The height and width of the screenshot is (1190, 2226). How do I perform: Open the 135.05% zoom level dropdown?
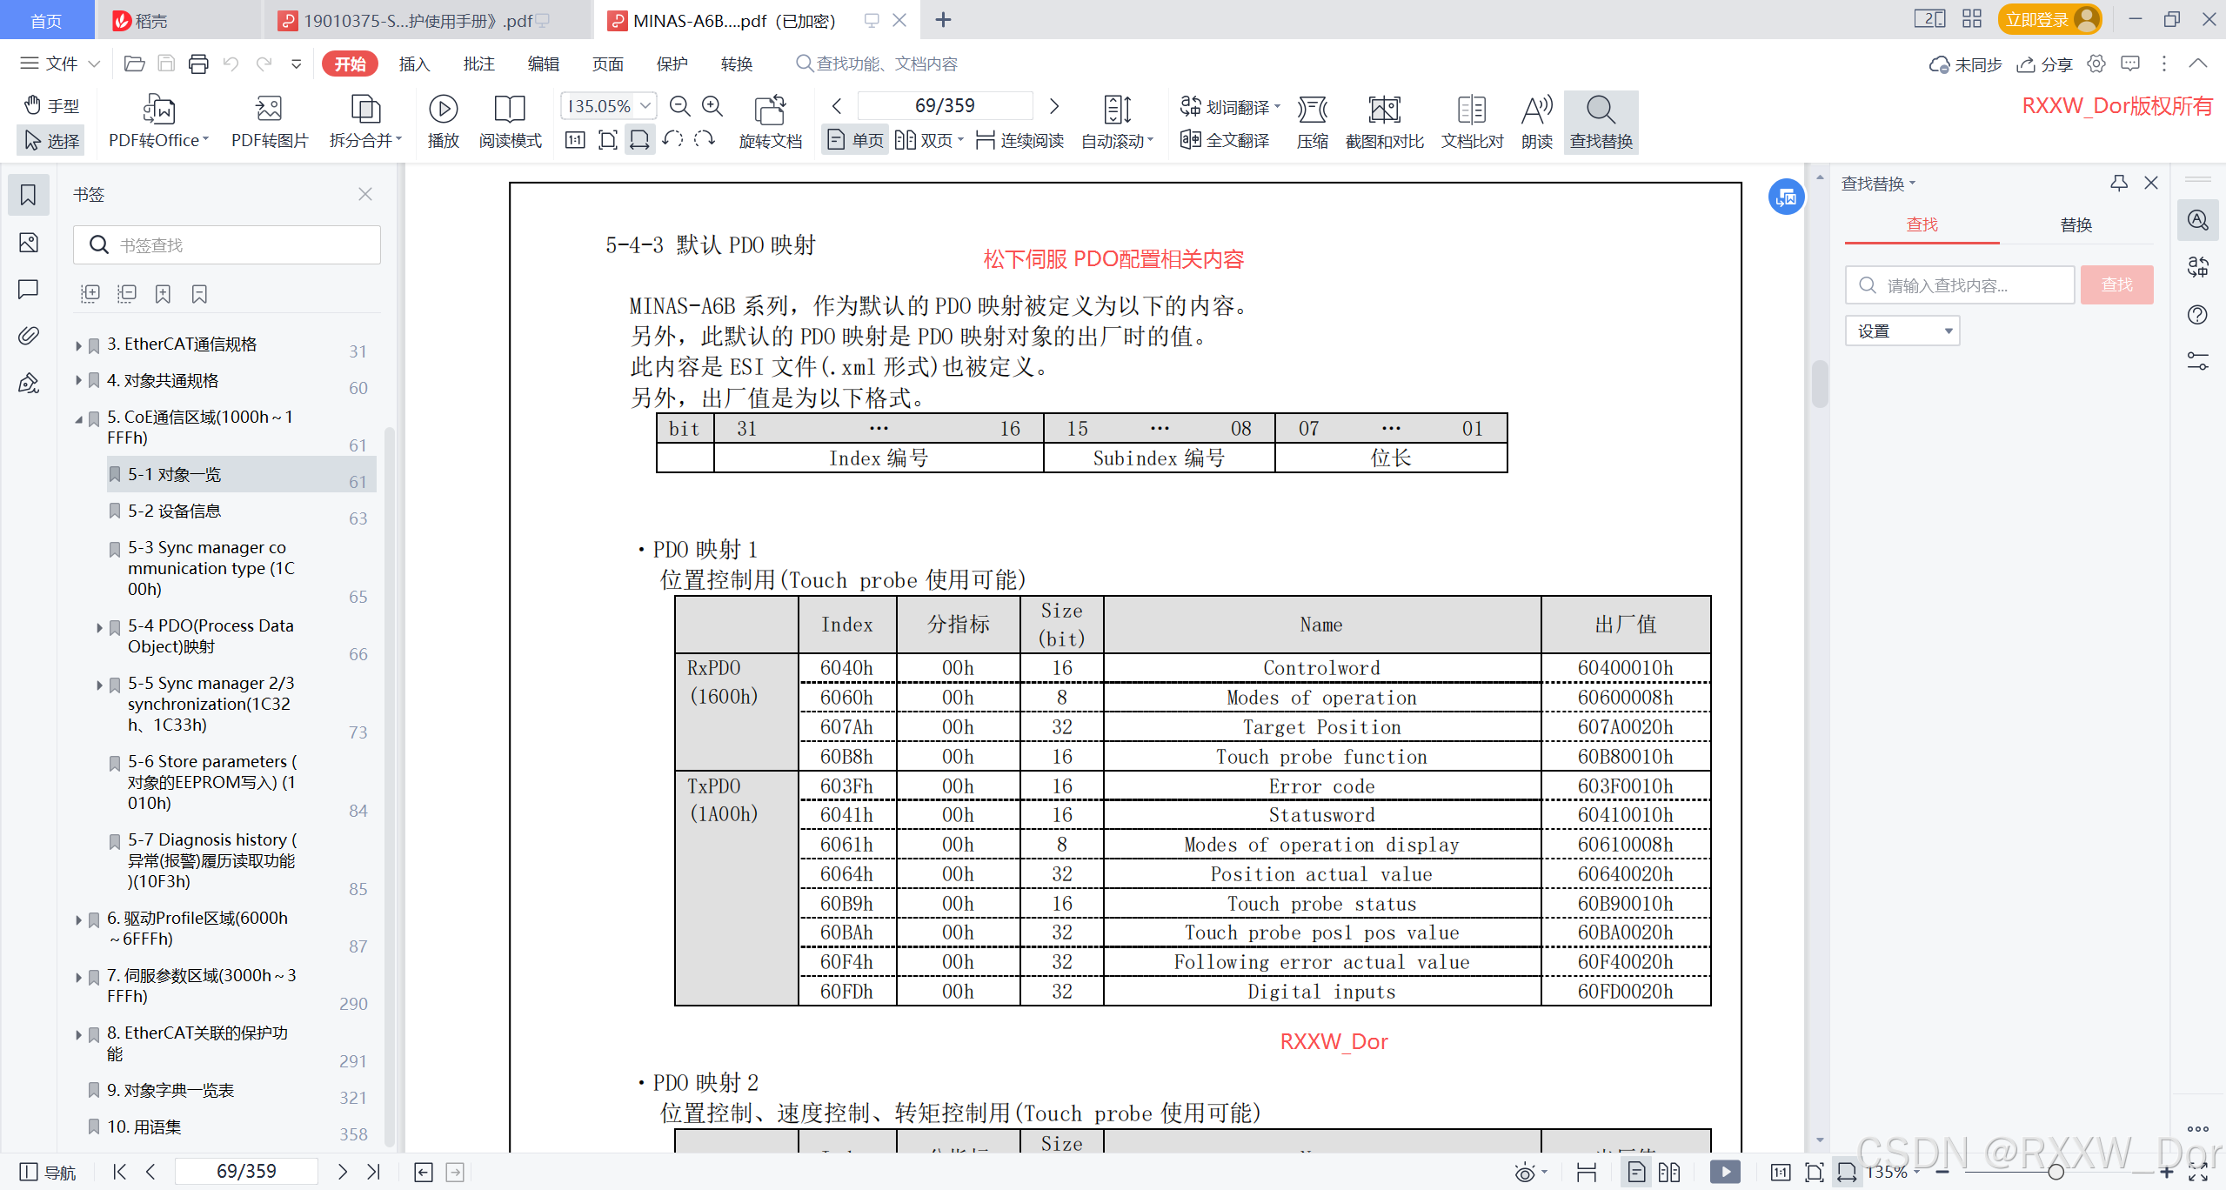click(645, 106)
